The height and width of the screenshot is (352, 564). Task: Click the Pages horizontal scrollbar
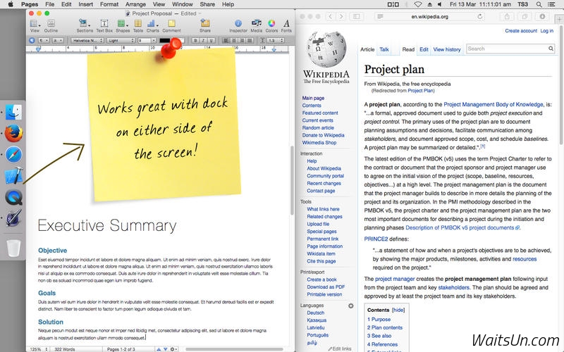pyautogui.click(x=234, y=349)
